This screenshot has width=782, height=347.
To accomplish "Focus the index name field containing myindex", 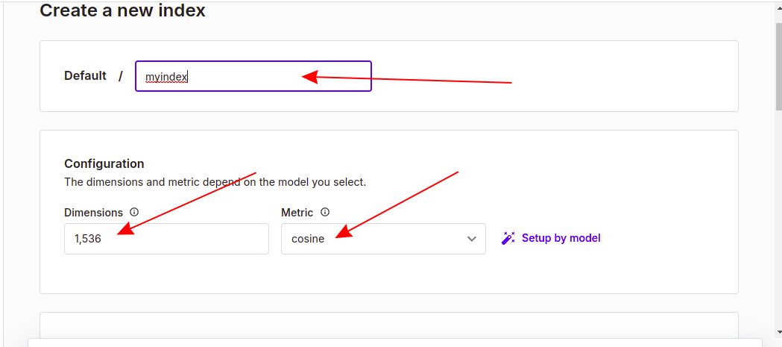I will 253,76.
